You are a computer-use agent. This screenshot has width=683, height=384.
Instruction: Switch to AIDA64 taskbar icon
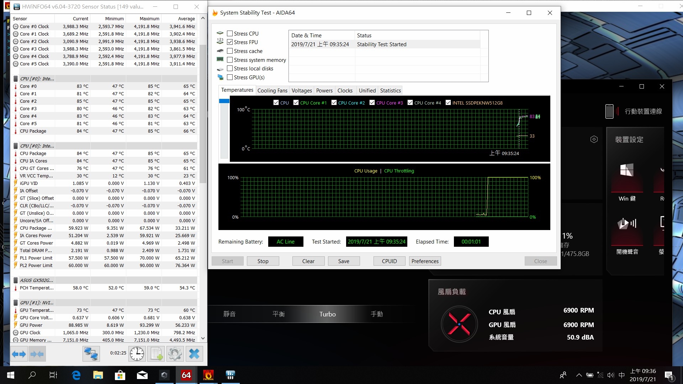click(186, 375)
